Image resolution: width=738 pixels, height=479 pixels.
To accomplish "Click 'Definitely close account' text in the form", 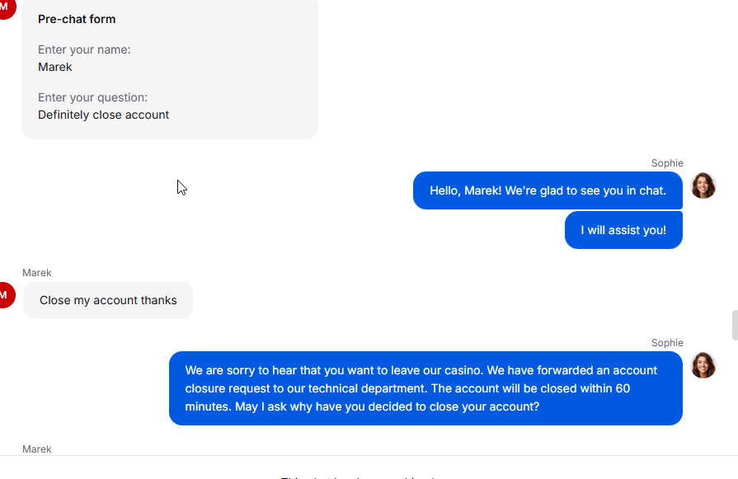I will coord(104,115).
